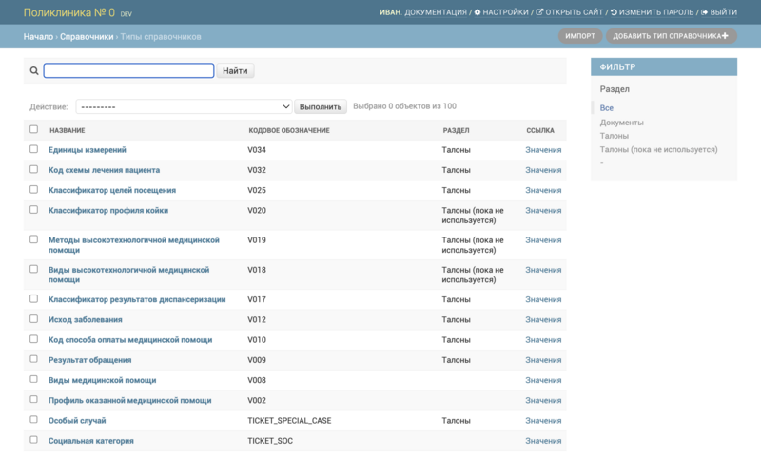Open Особый случай entry
The image size is (761, 456).
point(77,420)
